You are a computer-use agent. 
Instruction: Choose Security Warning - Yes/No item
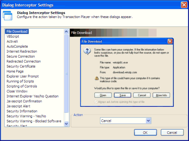[26, 116]
